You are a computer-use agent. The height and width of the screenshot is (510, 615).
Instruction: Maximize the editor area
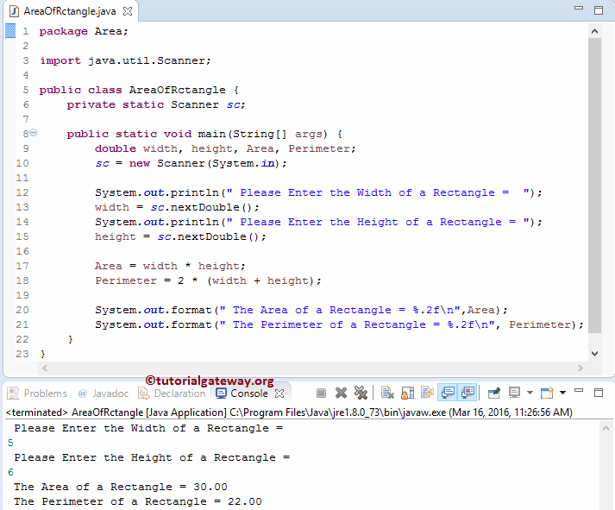tap(599, 10)
